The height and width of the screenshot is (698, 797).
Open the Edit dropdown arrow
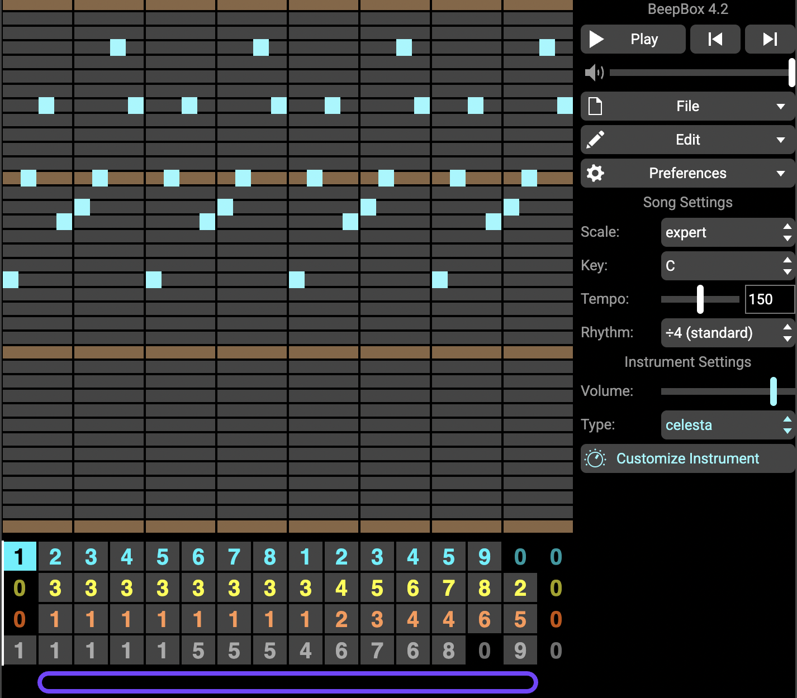click(781, 140)
